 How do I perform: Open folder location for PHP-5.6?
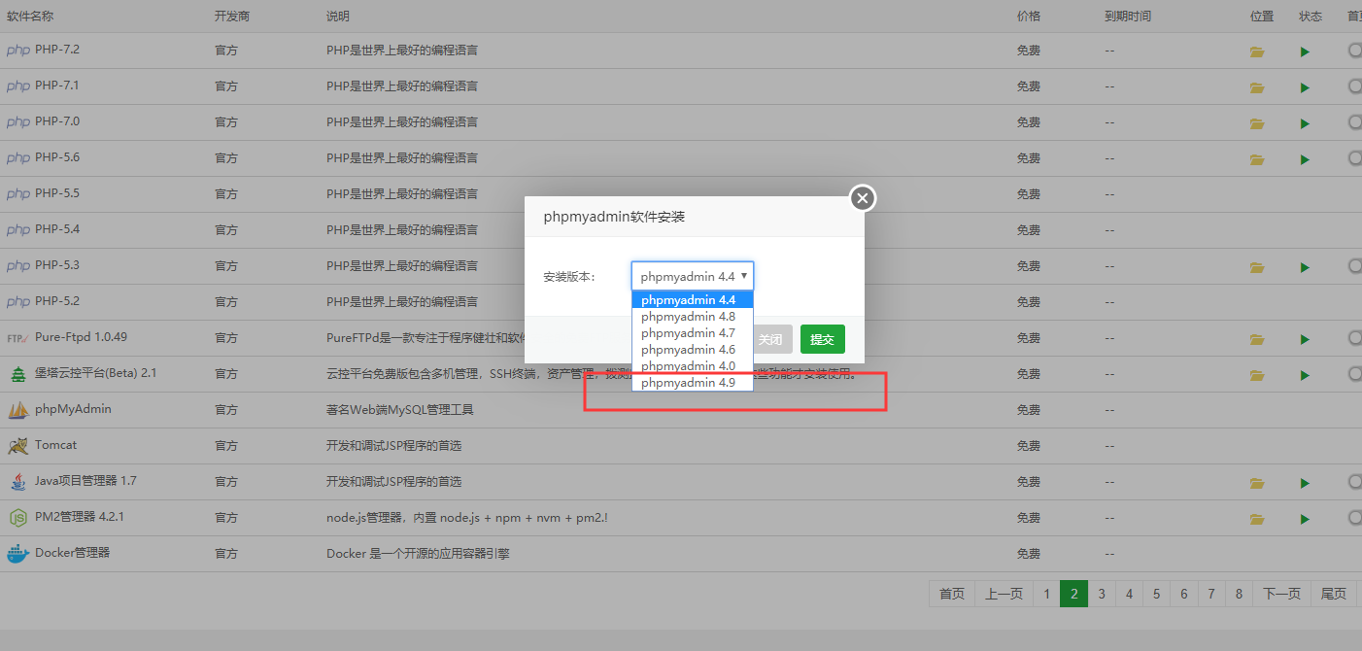pyautogui.click(x=1257, y=159)
